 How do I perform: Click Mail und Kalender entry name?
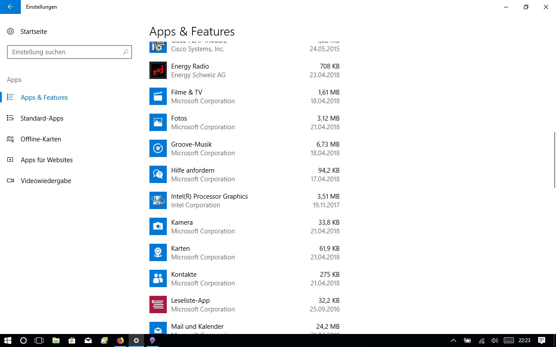[197, 327]
